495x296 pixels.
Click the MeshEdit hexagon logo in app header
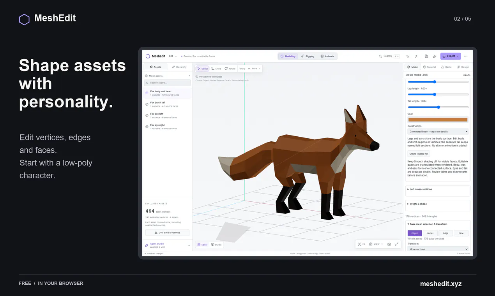[x=148, y=56]
